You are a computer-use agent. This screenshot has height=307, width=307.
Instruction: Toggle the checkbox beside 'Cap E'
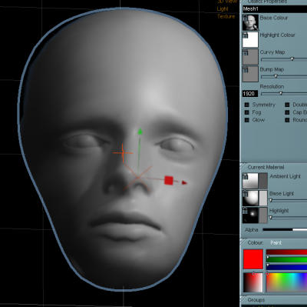[x=287, y=112]
